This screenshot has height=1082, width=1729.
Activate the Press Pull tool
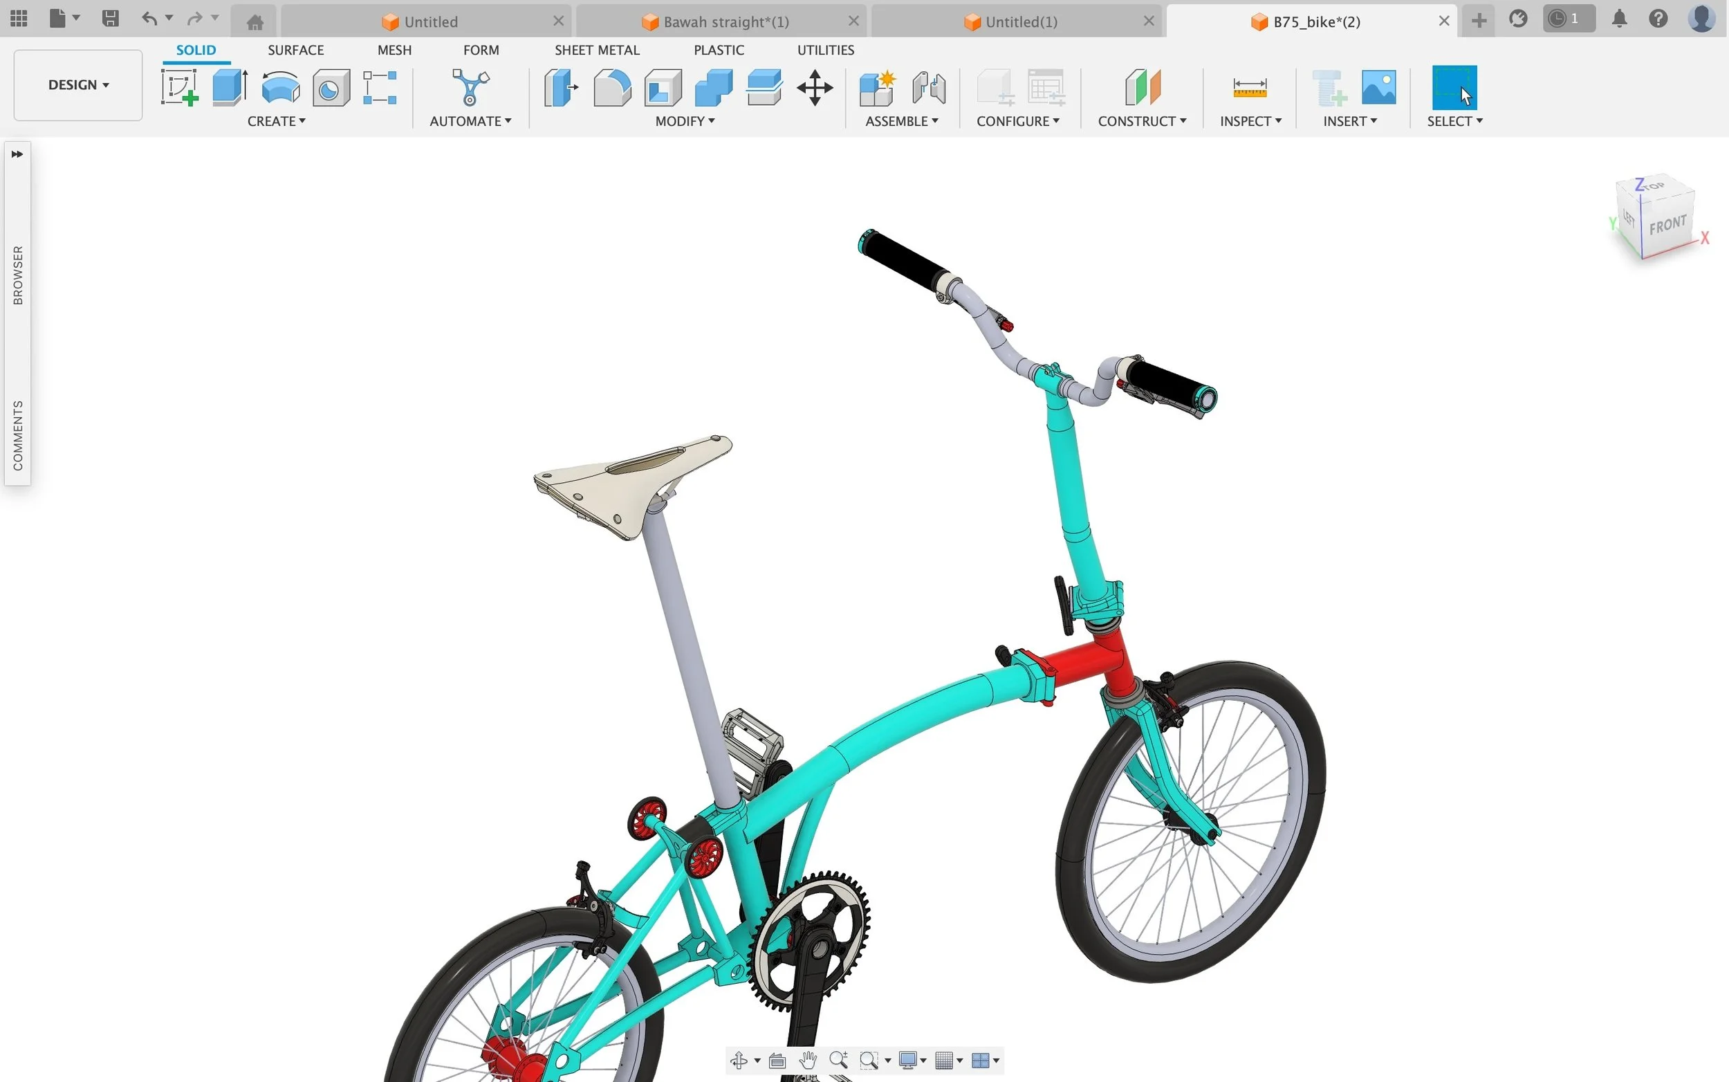(x=560, y=88)
